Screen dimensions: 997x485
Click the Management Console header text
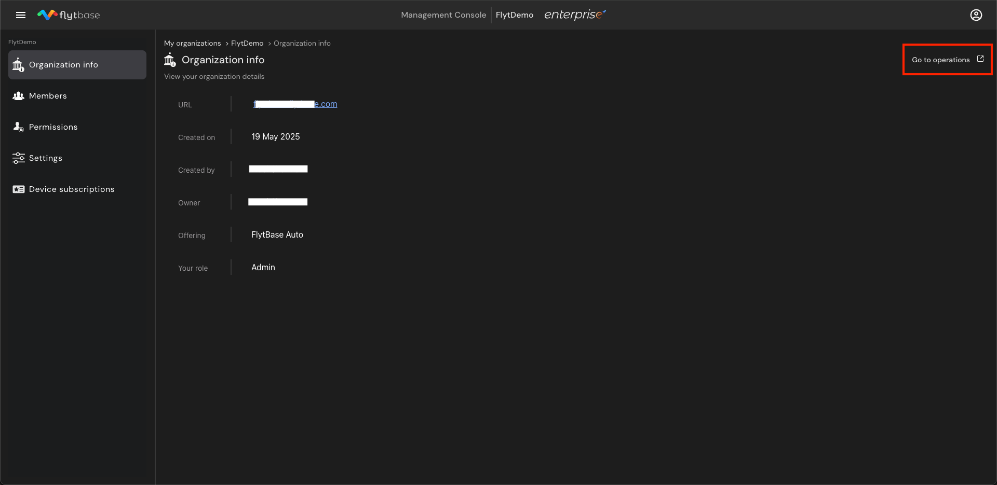click(443, 15)
